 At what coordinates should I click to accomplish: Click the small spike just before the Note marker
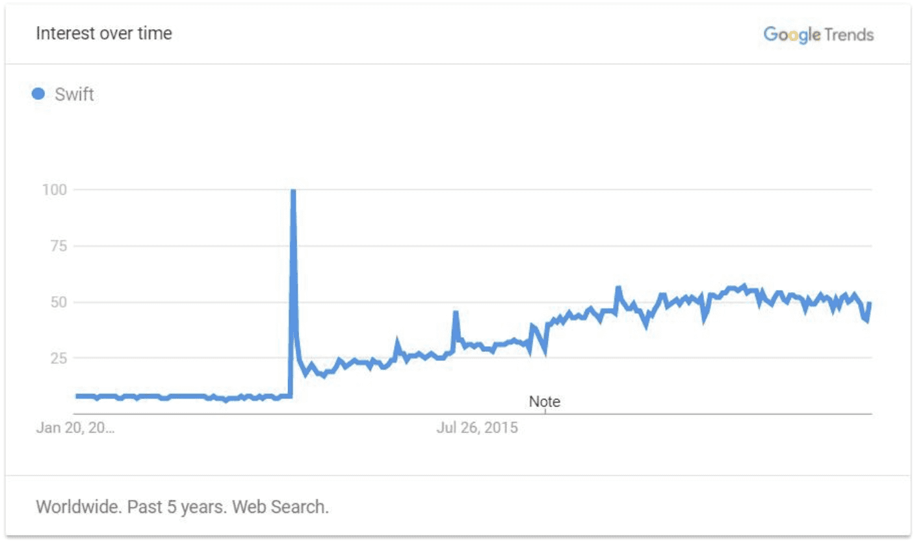pyautogui.click(x=533, y=326)
